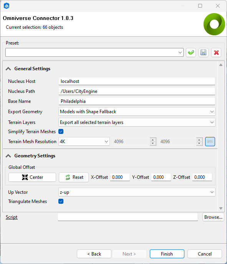Click the Script path input field

[128, 217]
